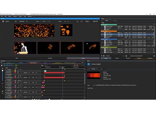Click the trash icon in the Media panel
This screenshot has height=113, width=156.
(x=154, y=56)
